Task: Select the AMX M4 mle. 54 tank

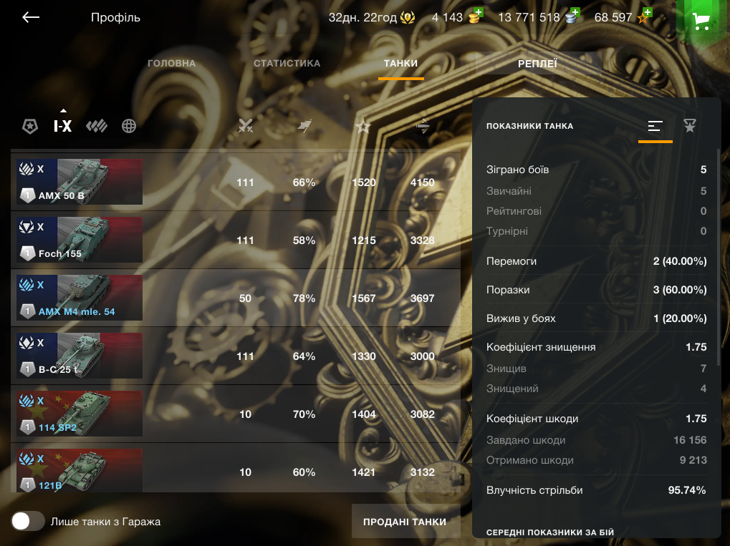Action: [x=236, y=298]
